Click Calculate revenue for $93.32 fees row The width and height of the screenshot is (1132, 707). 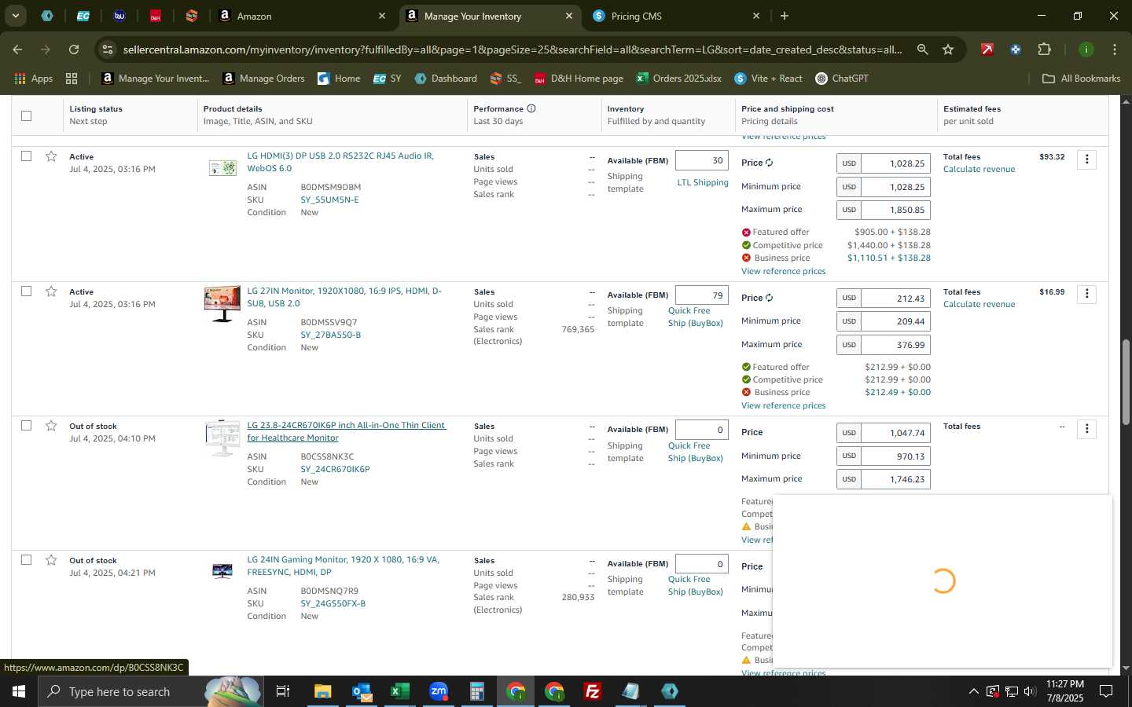(x=979, y=169)
